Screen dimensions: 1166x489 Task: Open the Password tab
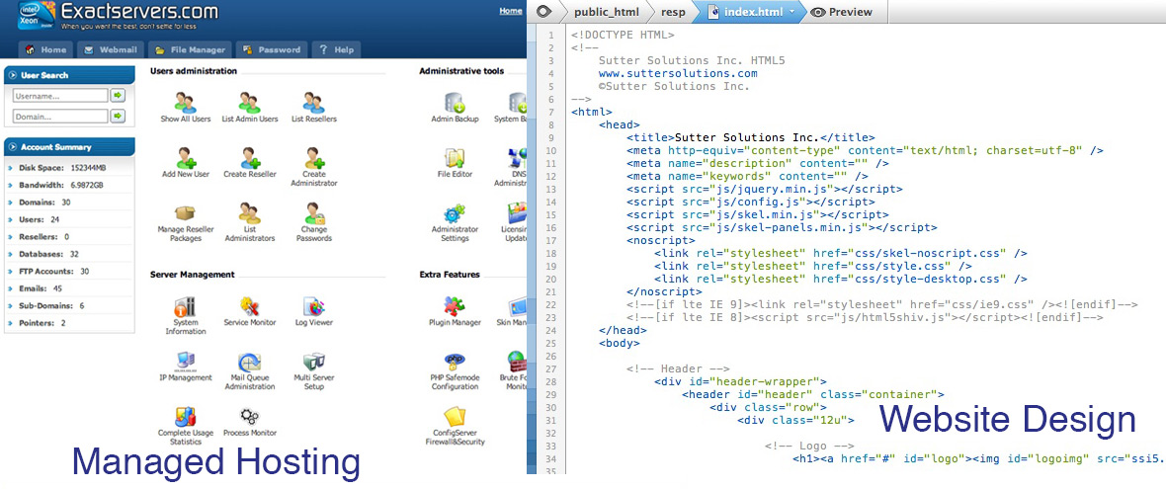[272, 49]
